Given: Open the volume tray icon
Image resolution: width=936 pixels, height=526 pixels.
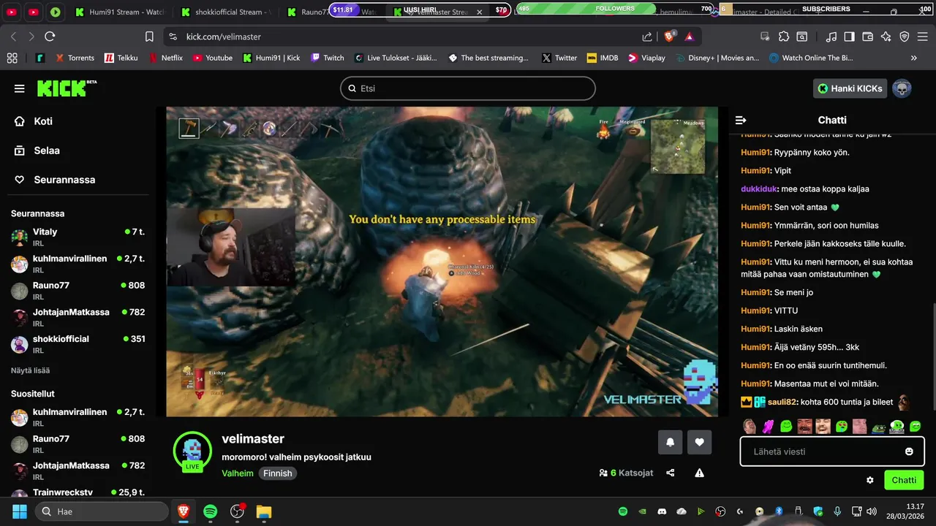Looking at the screenshot, I should click(871, 511).
